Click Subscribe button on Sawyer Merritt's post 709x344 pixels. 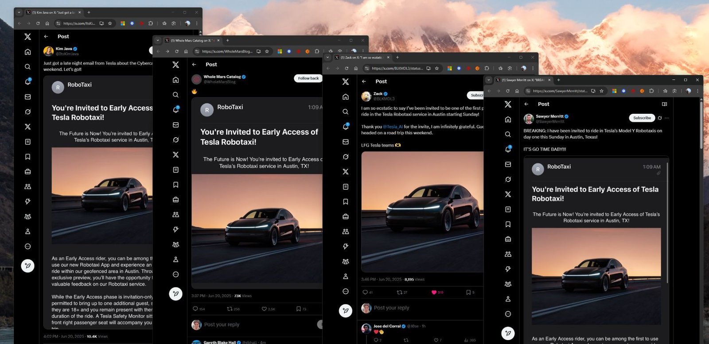642,118
